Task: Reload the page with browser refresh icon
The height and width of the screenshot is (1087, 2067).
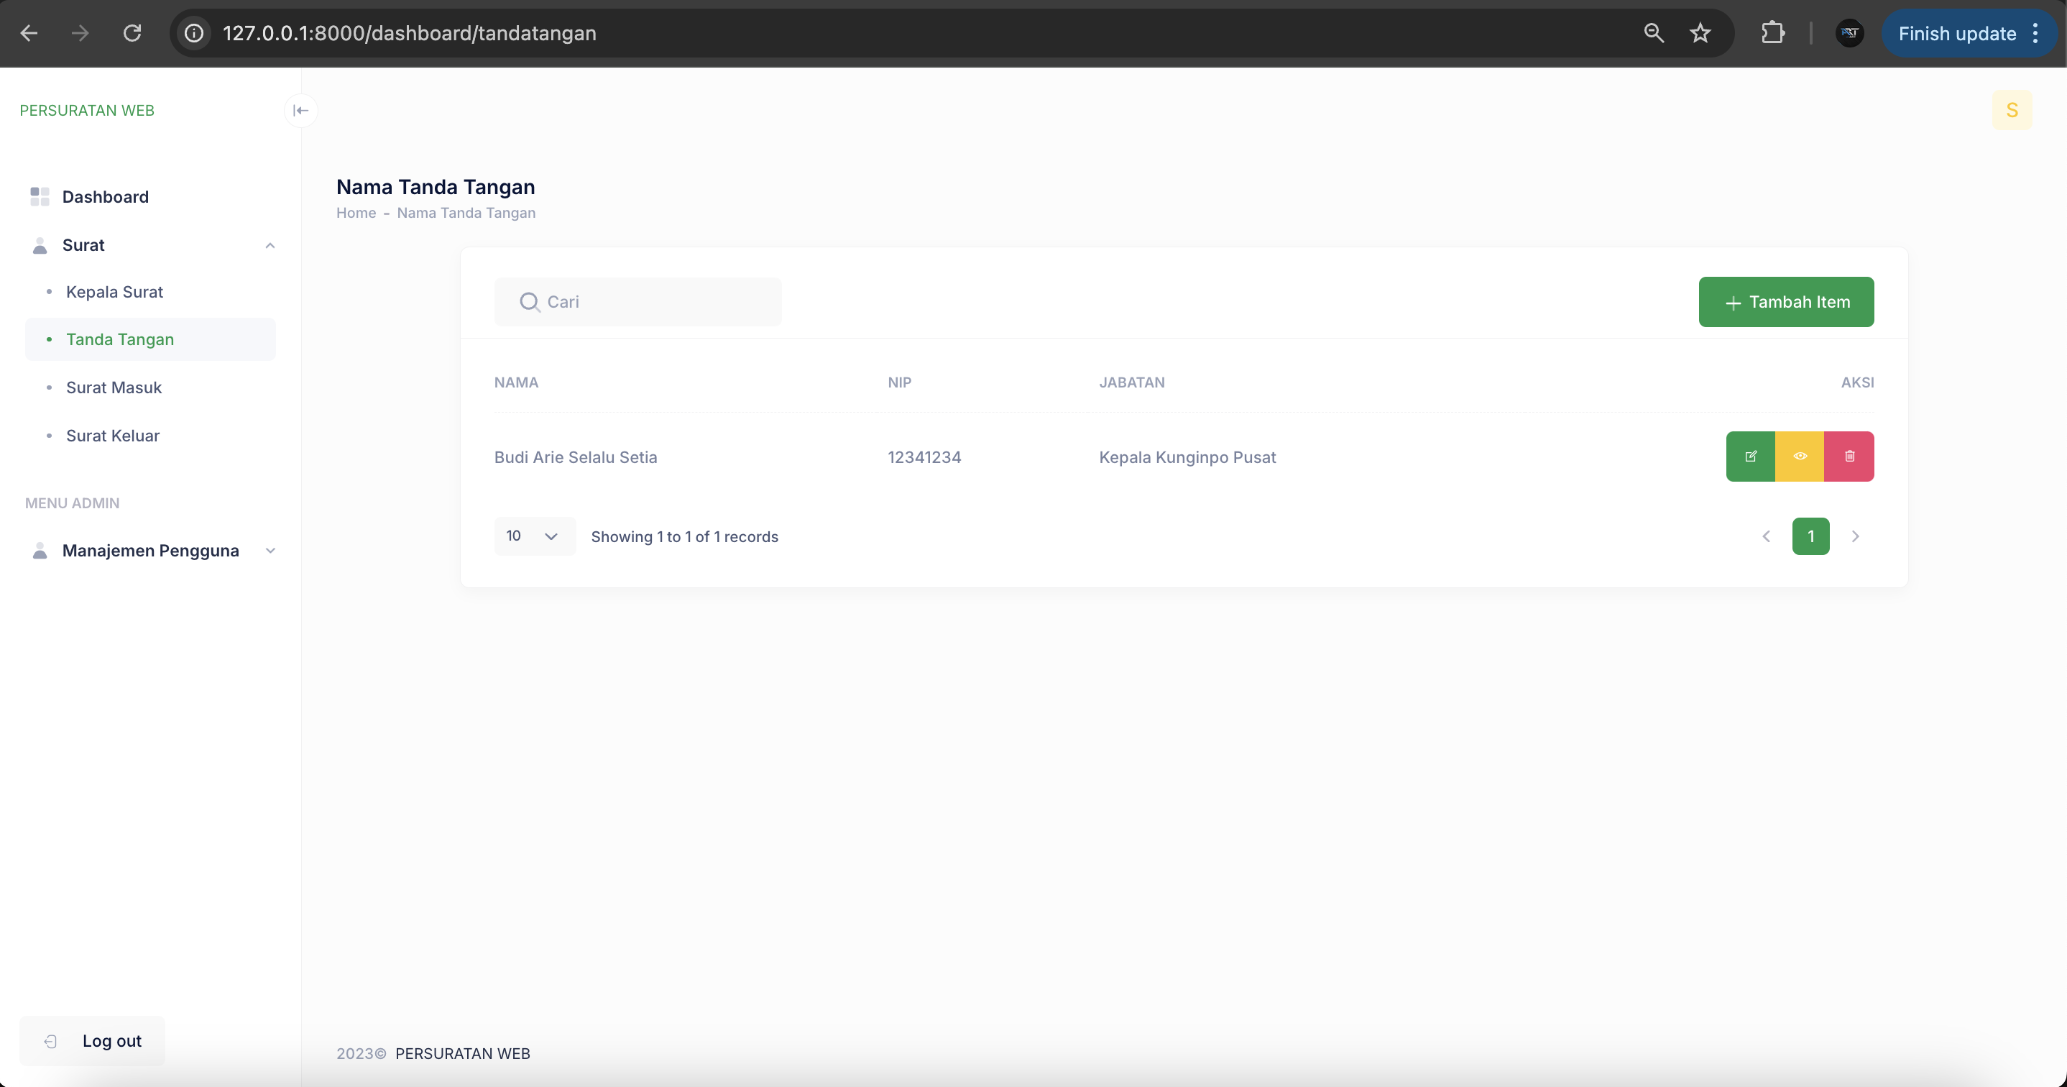Action: (132, 33)
